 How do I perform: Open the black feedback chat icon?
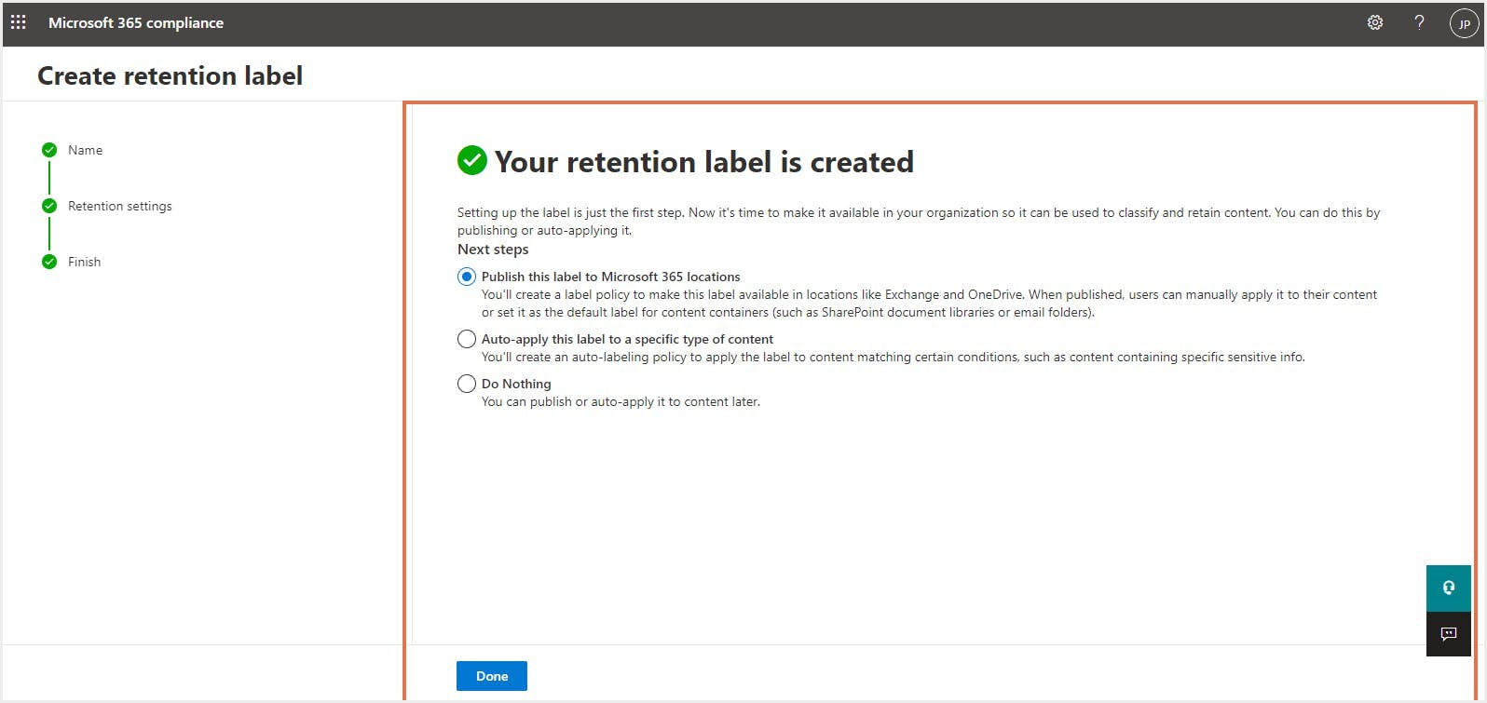point(1449,634)
